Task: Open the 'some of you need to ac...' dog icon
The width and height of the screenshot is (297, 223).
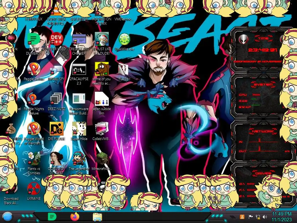Action: [102, 69]
